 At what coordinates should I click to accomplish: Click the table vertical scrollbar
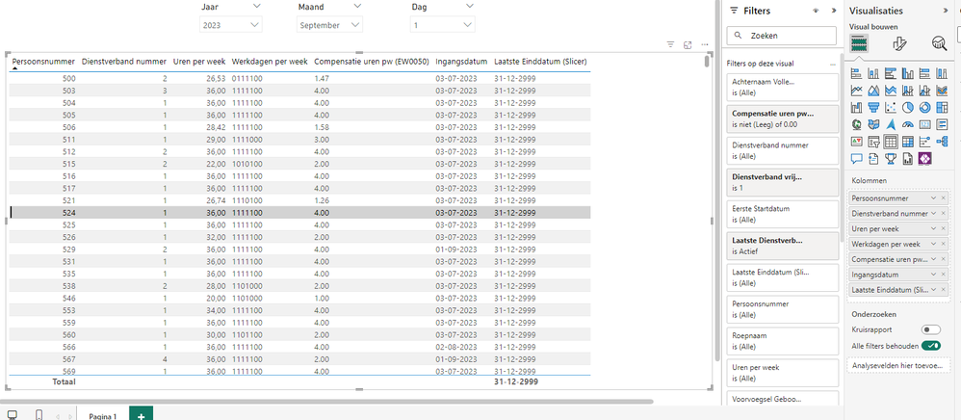(707, 63)
